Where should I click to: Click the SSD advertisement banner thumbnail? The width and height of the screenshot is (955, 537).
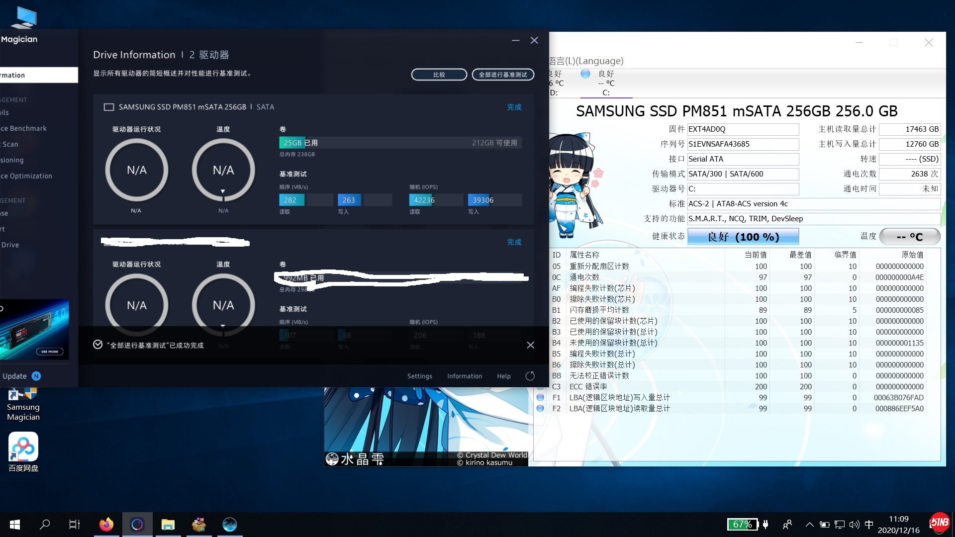pyautogui.click(x=34, y=330)
